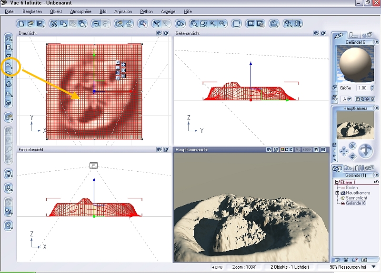Select the light bulb tool in left toolbar
This screenshot has height=273, width=381.
[x=9, y=174]
